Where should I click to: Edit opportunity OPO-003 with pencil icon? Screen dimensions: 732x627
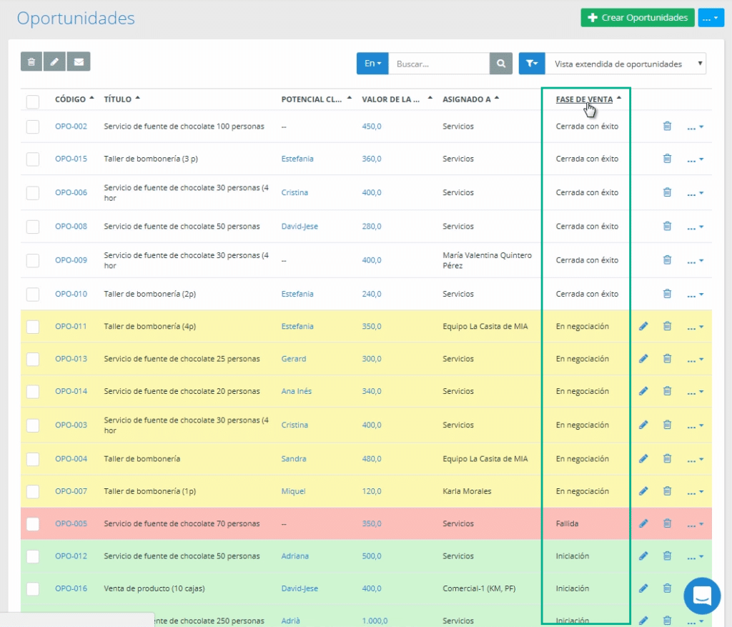643,425
